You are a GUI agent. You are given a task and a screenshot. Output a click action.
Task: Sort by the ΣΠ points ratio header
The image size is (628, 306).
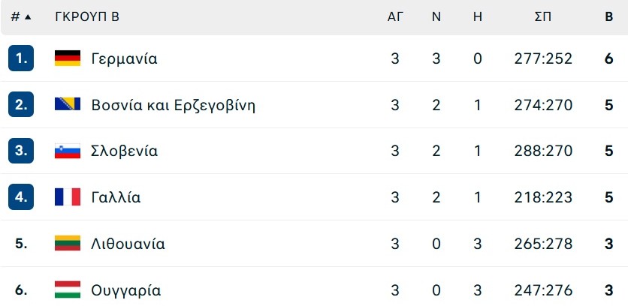[x=543, y=16]
